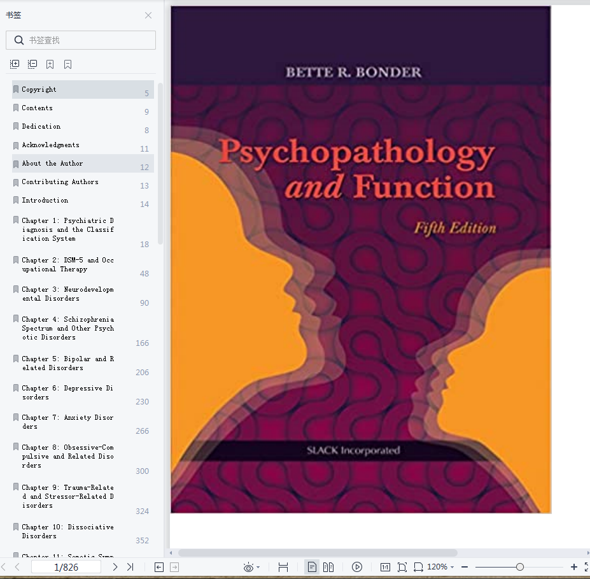Click page number 166 in bookmarks
This screenshot has height=579, width=590.
click(142, 343)
